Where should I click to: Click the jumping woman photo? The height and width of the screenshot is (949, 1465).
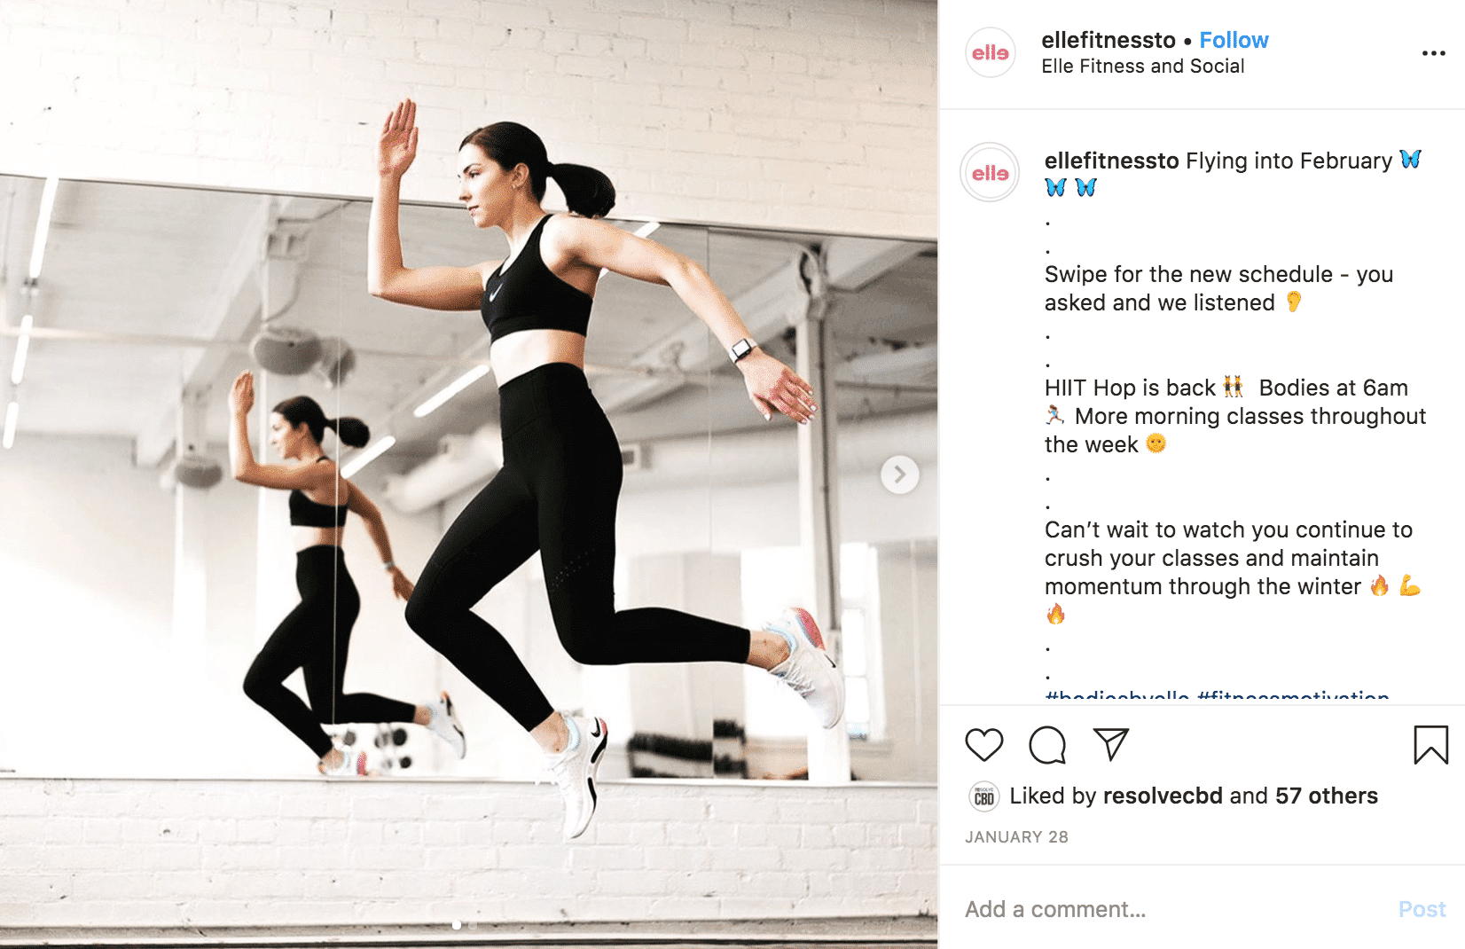[468, 474]
